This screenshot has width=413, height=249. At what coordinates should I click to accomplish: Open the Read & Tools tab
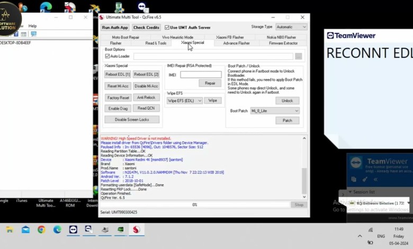pos(156,43)
